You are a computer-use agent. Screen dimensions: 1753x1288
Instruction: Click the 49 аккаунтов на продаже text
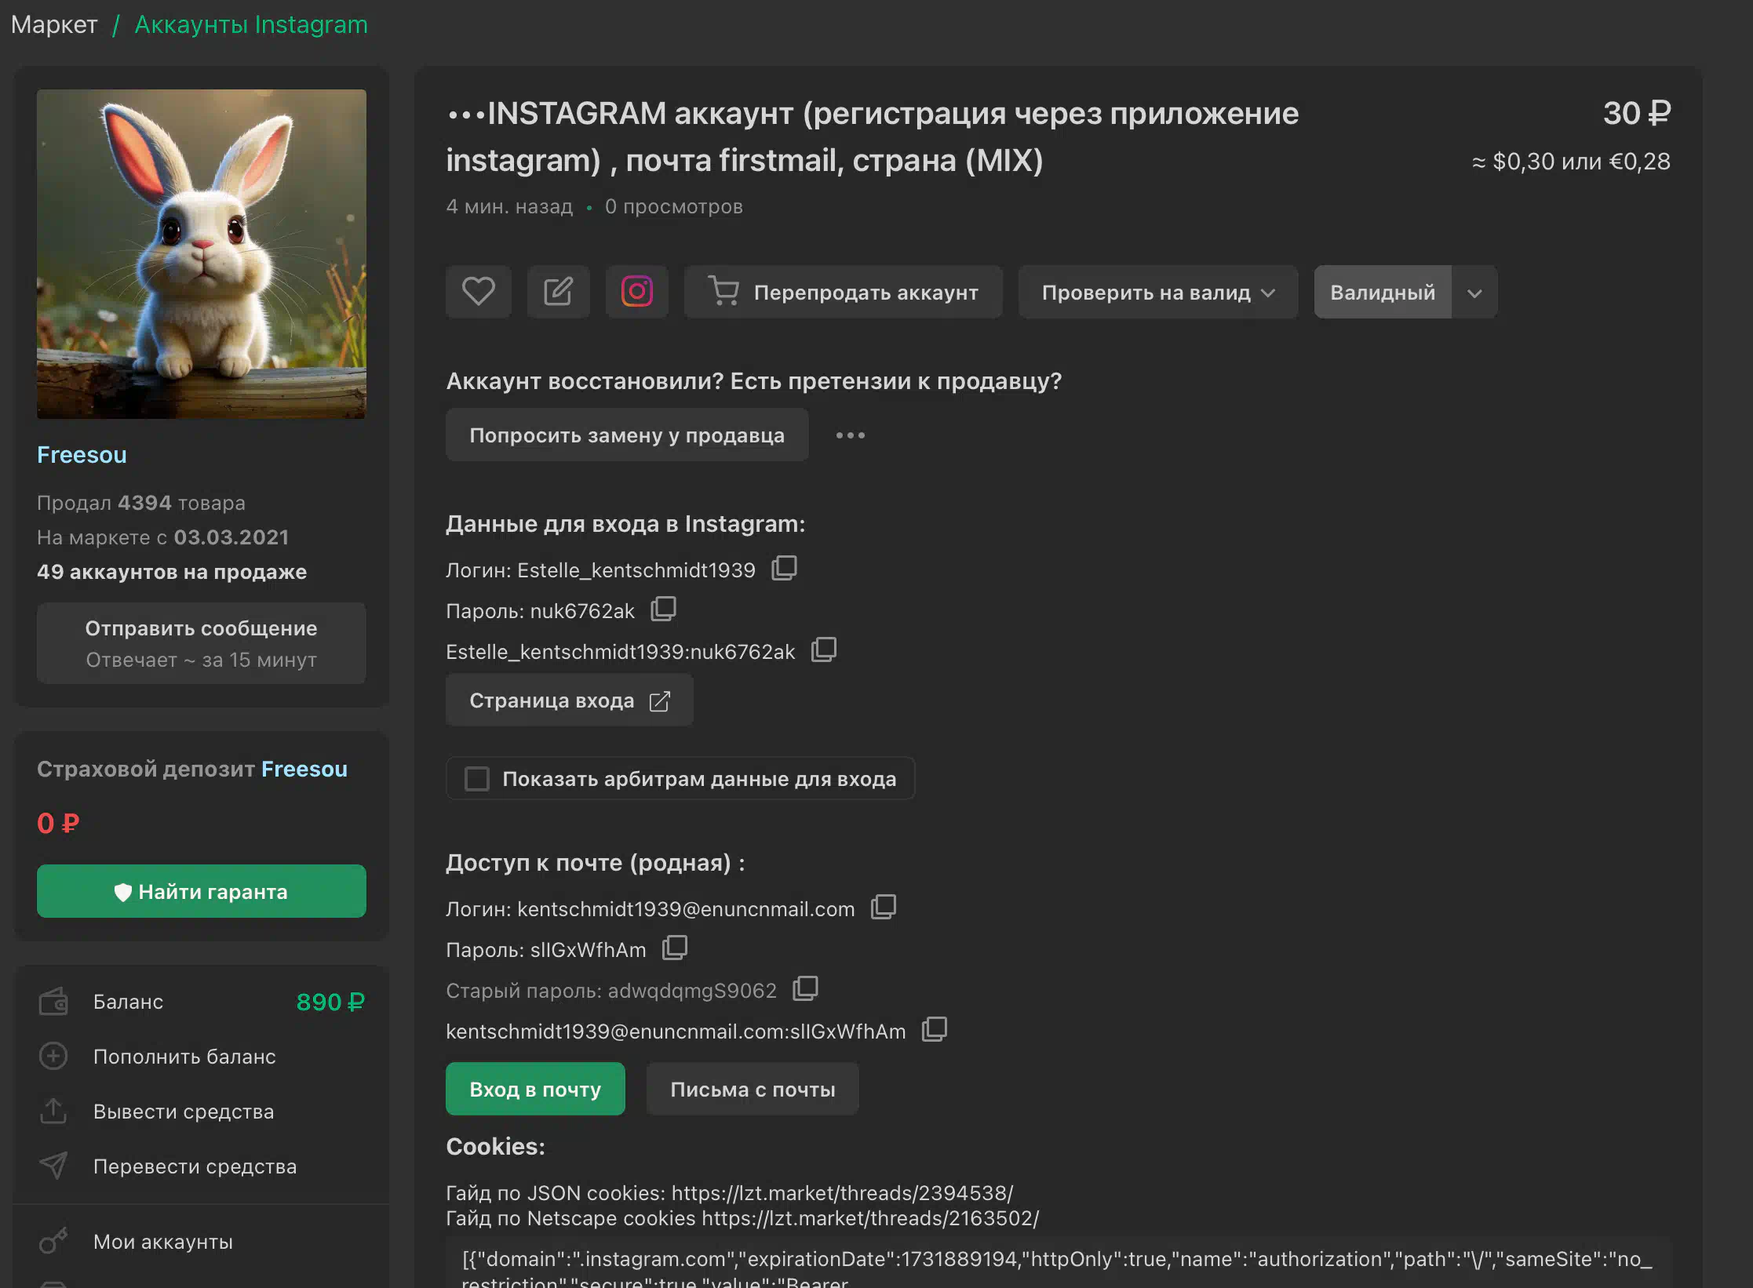click(172, 571)
